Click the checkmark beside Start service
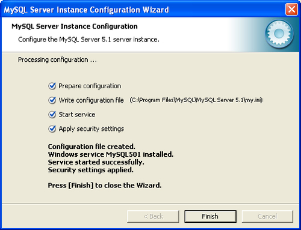This screenshot has width=301, height=230. point(52,115)
